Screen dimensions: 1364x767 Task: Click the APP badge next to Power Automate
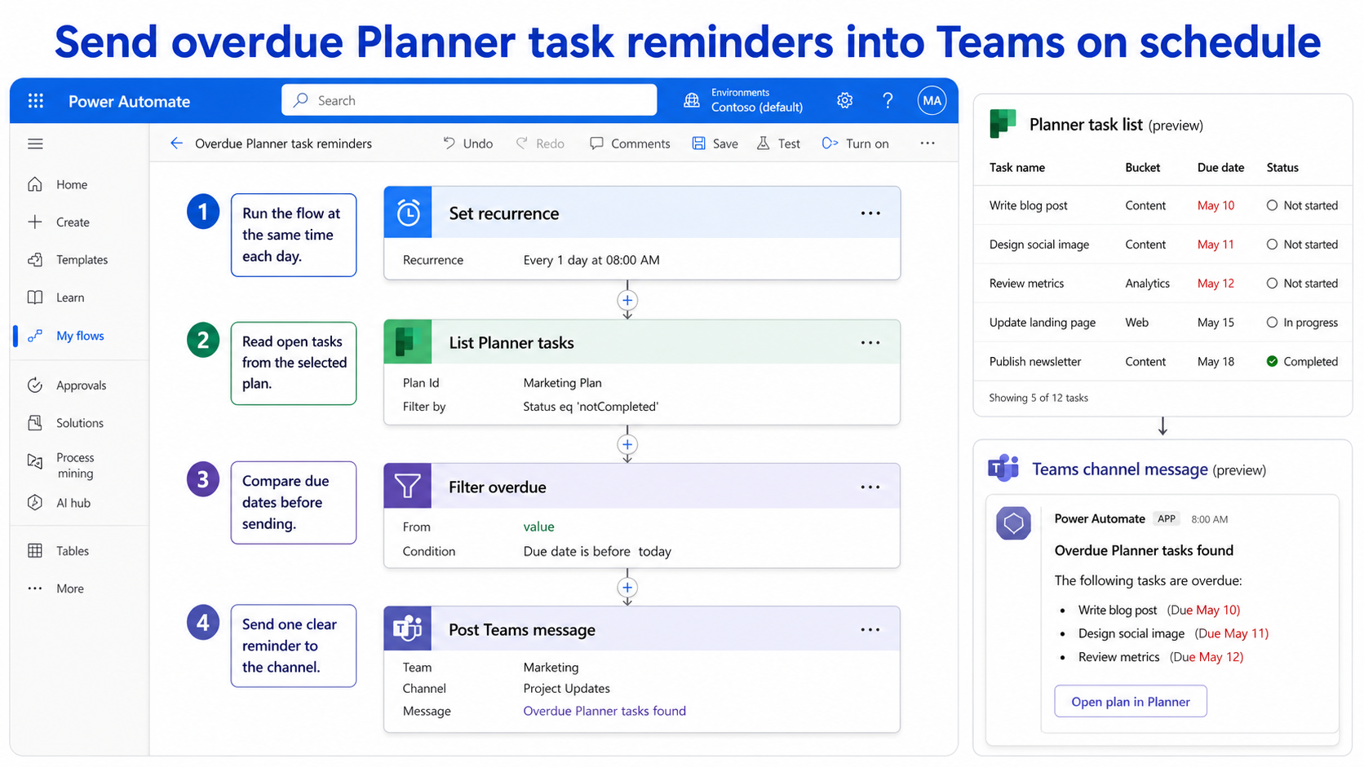[1167, 519]
